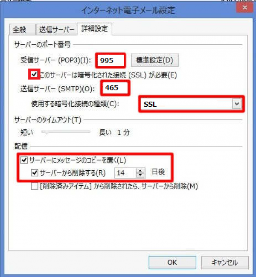Confirm settings with the OK button
Image resolution: width=256 pixels, height=277 pixels.
pos(172,262)
